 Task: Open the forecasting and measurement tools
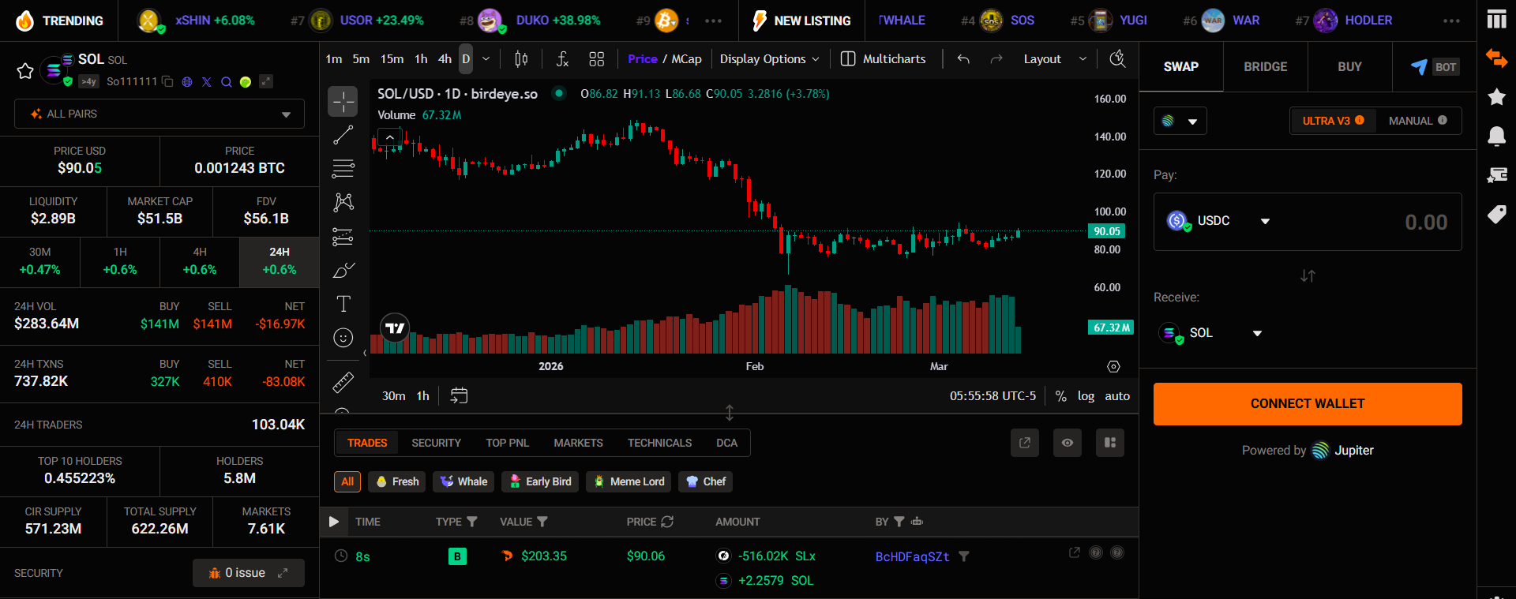point(343,237)
